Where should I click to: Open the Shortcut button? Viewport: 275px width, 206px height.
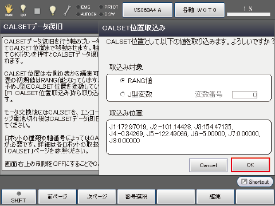255,182
